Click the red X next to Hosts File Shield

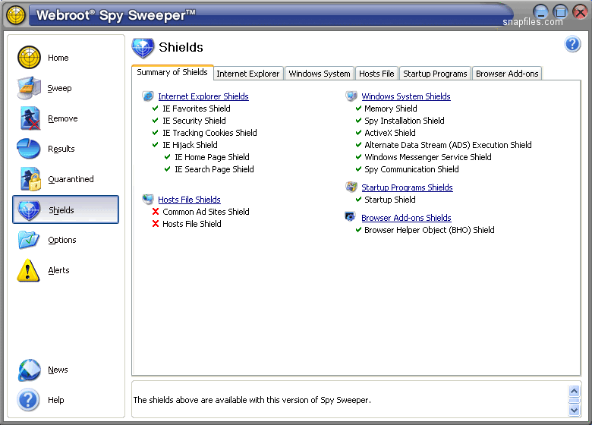(x=155, y=224)
